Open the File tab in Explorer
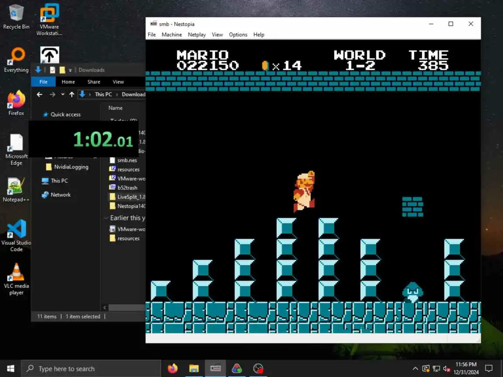This screenshot has width=503, height=377. pyautogui.click(x=43, y=82)
